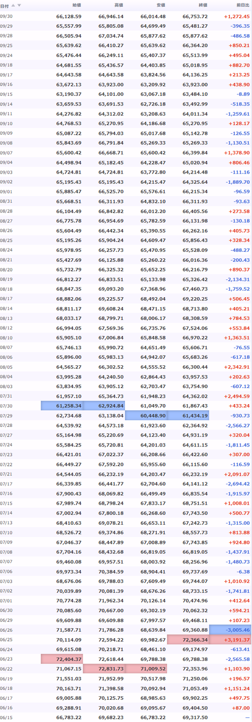Select the change value -2,694.42
The height and width of the screenshot is (722, 252).
pyautogui.click(x=237, y=483)
